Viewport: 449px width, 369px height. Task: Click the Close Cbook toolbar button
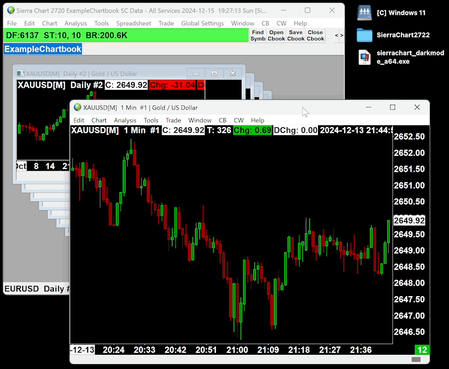(315, 35)
